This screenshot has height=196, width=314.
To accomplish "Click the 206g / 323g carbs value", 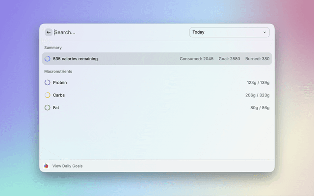I will pos(257,95).
